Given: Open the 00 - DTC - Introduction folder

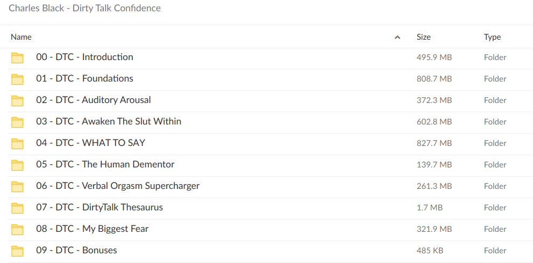Looking at the screenshot, I should point(84,57).
